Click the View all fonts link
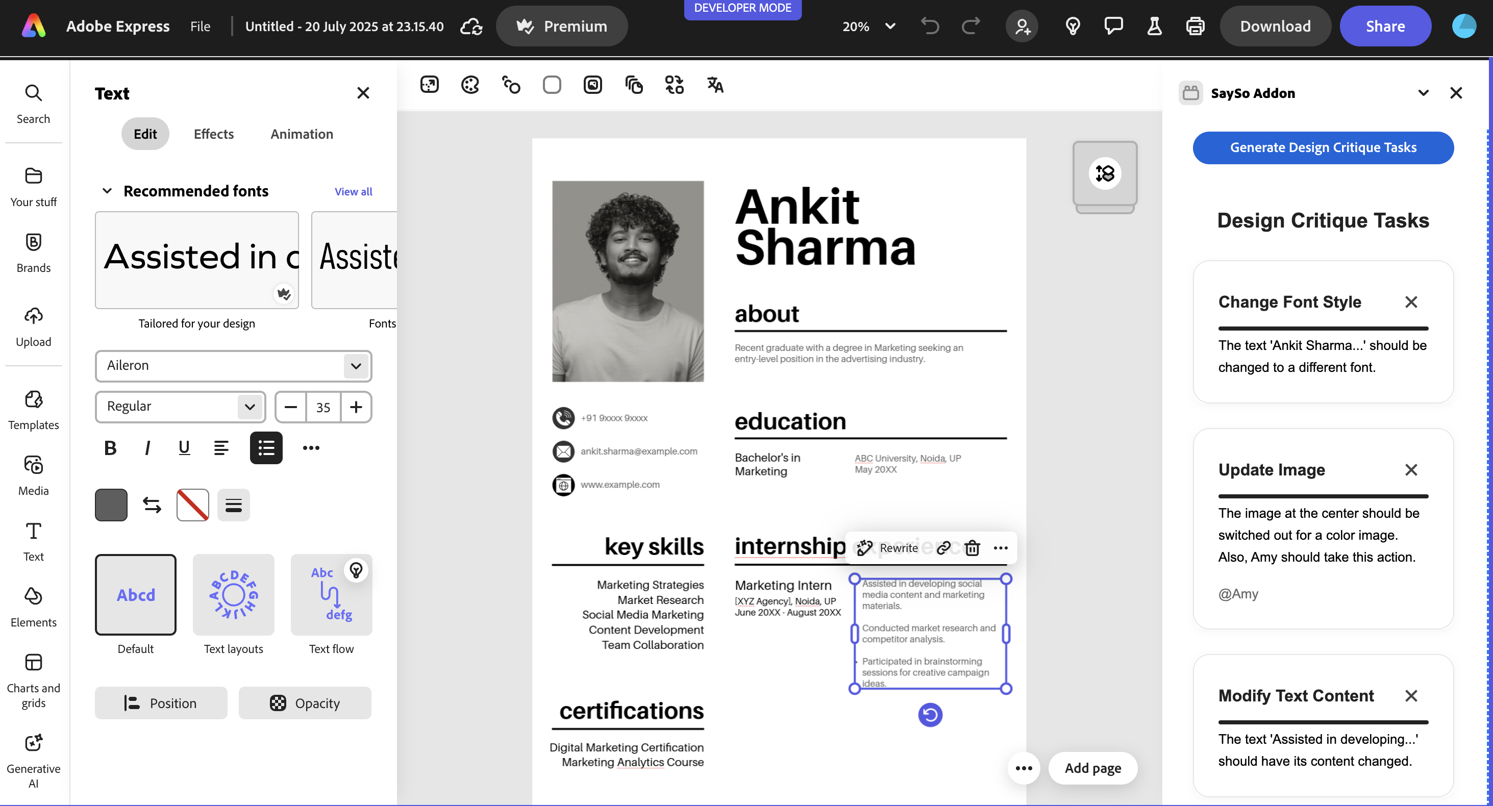Screen dimensions: 1493x806 353,191
